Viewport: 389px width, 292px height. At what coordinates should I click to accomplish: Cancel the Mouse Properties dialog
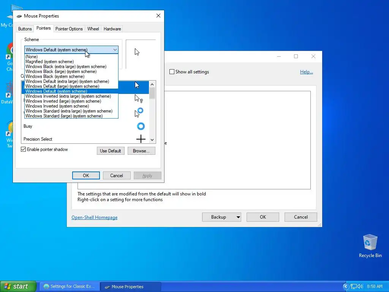click(x=117, y=176)
